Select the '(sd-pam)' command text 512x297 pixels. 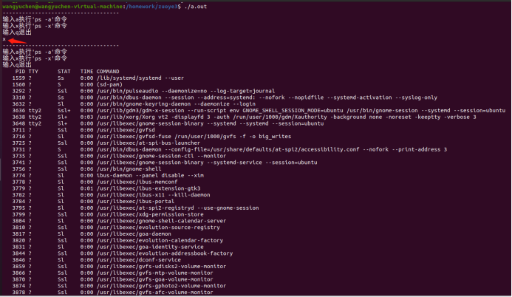109,84
